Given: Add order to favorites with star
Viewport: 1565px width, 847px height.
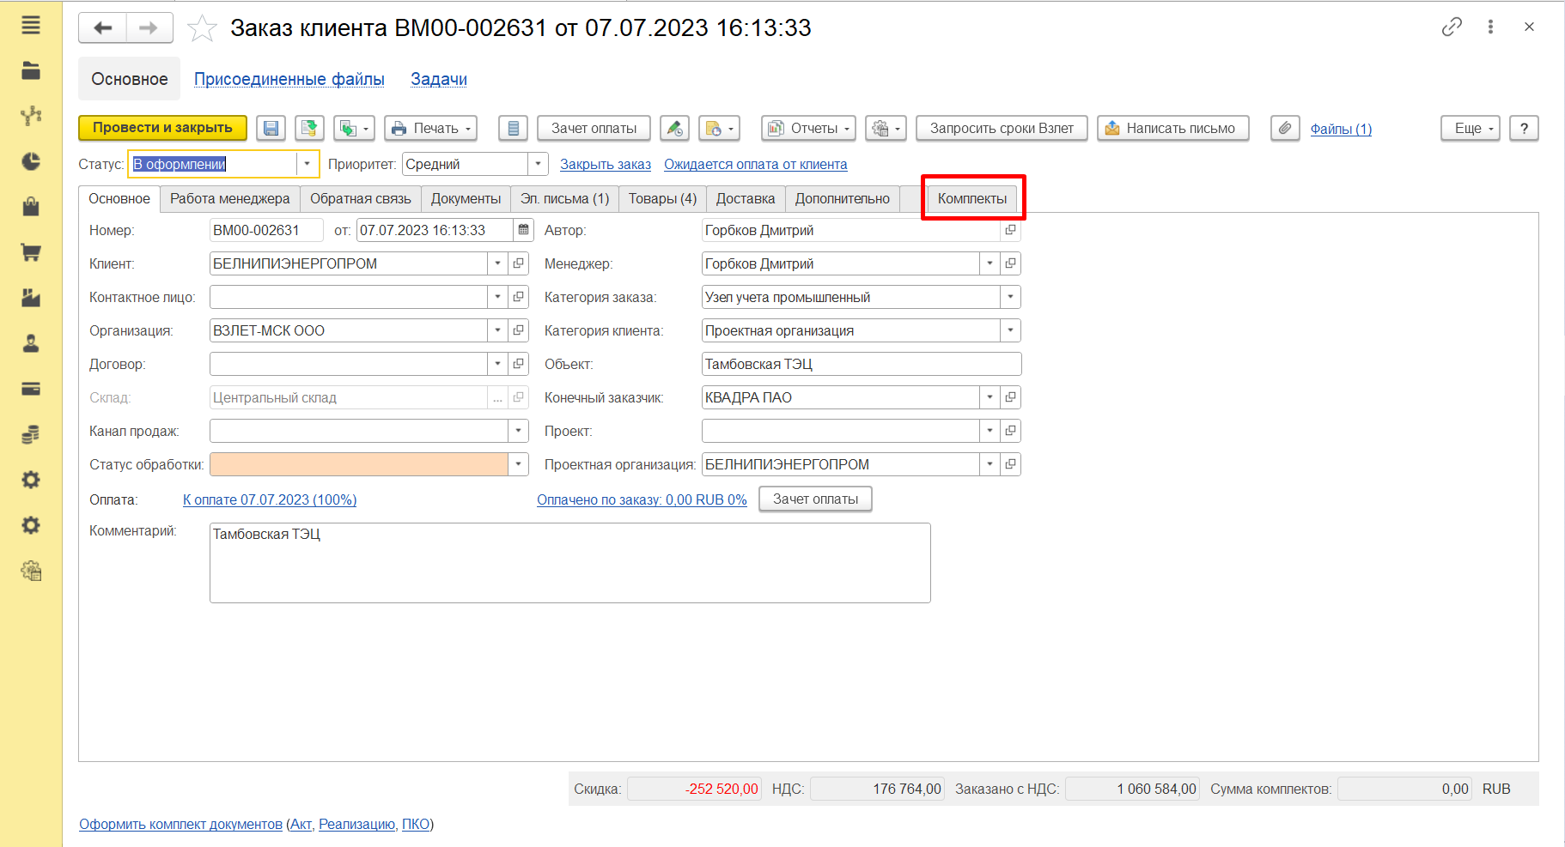Looking at the screenshot, I should (x=202, y=28).
